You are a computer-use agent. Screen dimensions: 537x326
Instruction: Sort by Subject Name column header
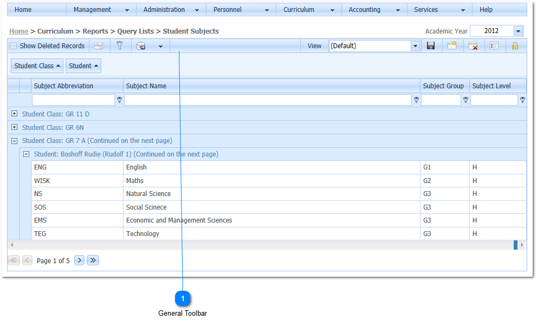271,86
